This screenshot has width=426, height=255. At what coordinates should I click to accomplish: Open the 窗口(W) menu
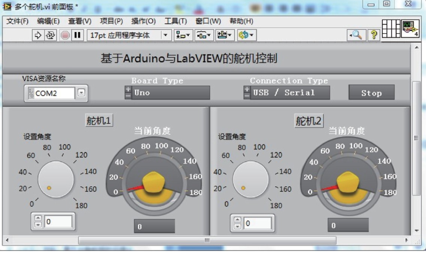[208, 21]
